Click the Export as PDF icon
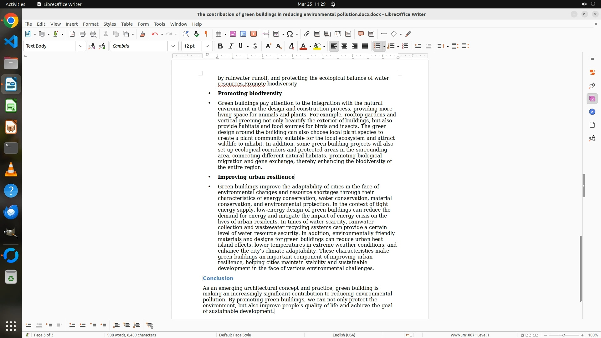Viewport: 601px width, 338px height. 72,34
